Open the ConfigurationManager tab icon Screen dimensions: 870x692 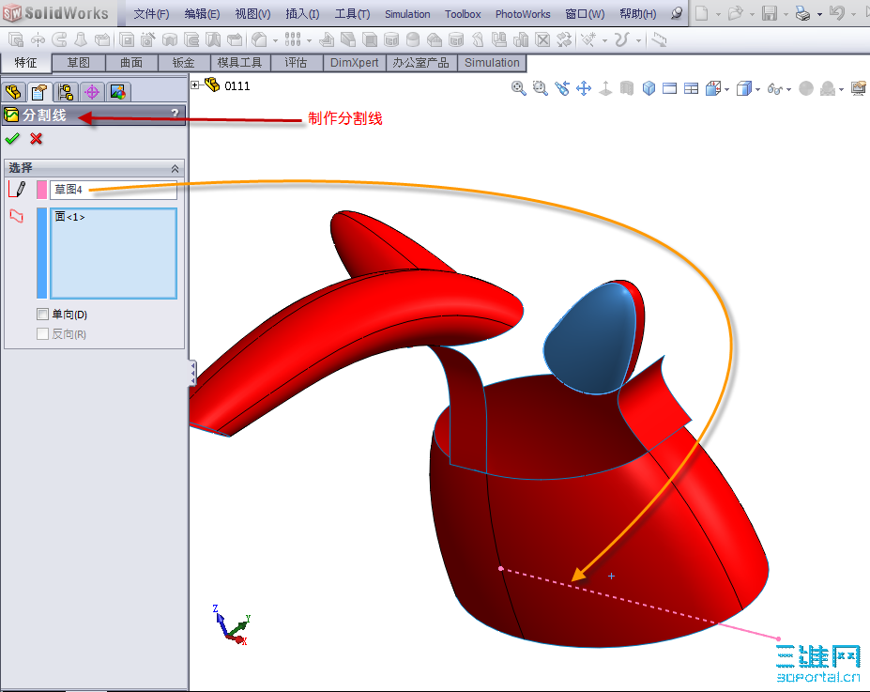coord(66,92)
